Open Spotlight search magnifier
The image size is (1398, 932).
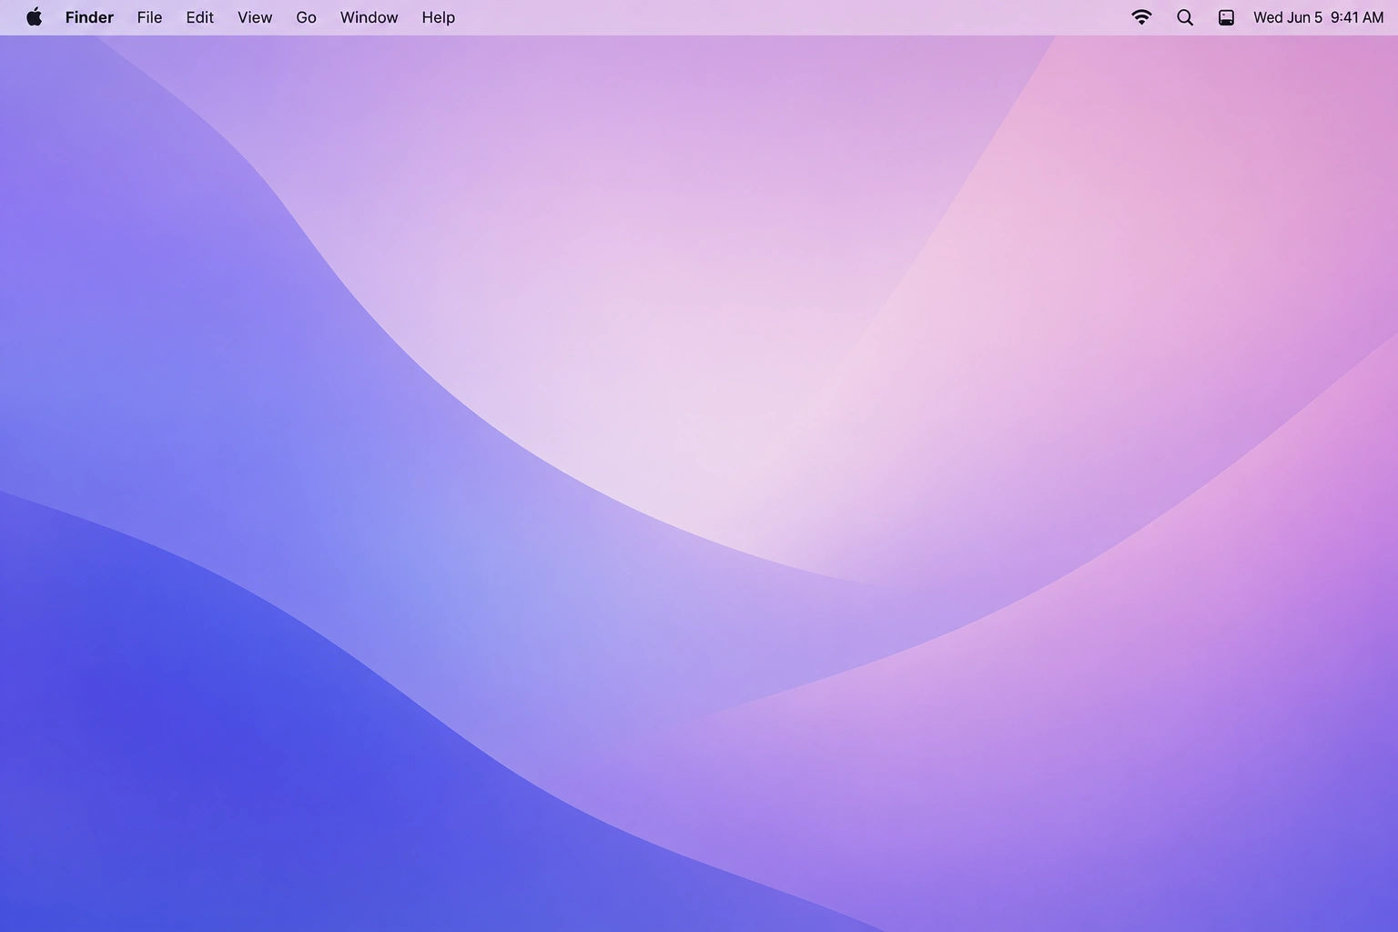pyautogui.click(x=1185, y=17)
